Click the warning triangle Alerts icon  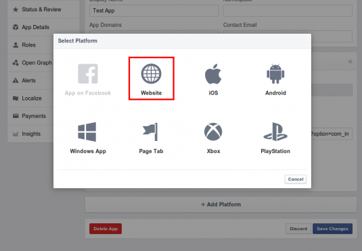click(x=16, y=80)
